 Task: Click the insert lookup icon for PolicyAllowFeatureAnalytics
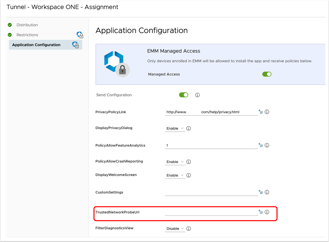[261, 145]
